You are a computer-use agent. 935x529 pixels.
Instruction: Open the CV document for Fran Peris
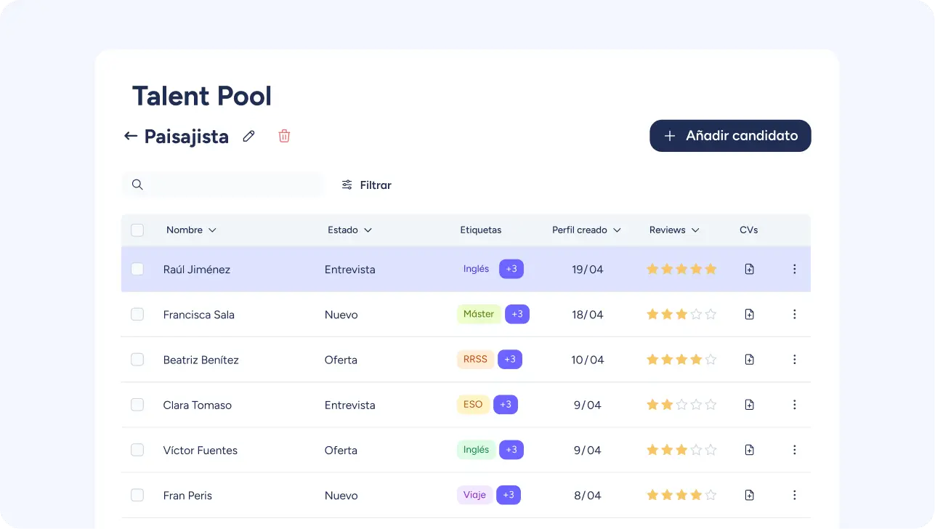[x=749, y=495]
